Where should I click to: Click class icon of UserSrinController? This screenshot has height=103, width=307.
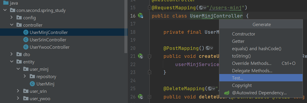pos(26,40)
